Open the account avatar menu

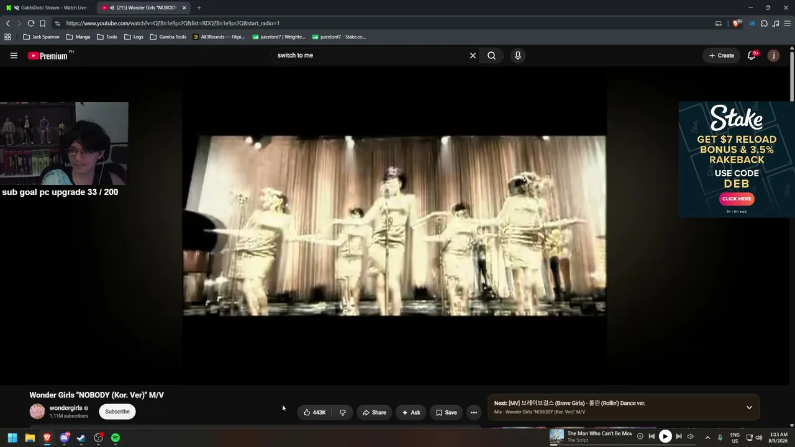tap(773, 55)
